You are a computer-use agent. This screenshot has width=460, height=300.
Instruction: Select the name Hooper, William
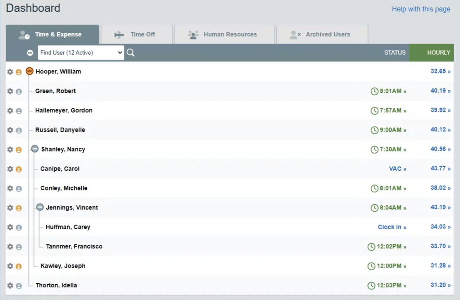tap(58, 72)
